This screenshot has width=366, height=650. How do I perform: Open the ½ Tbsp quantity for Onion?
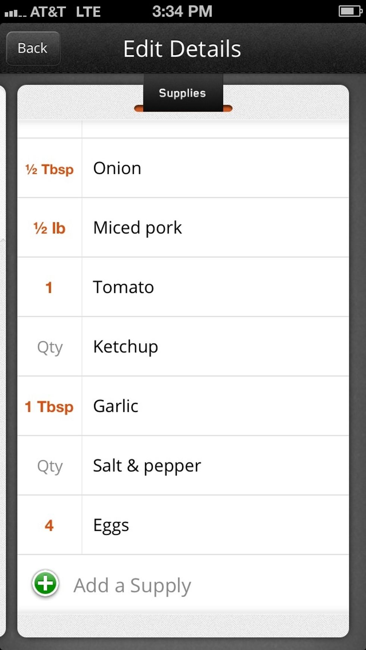49,169
